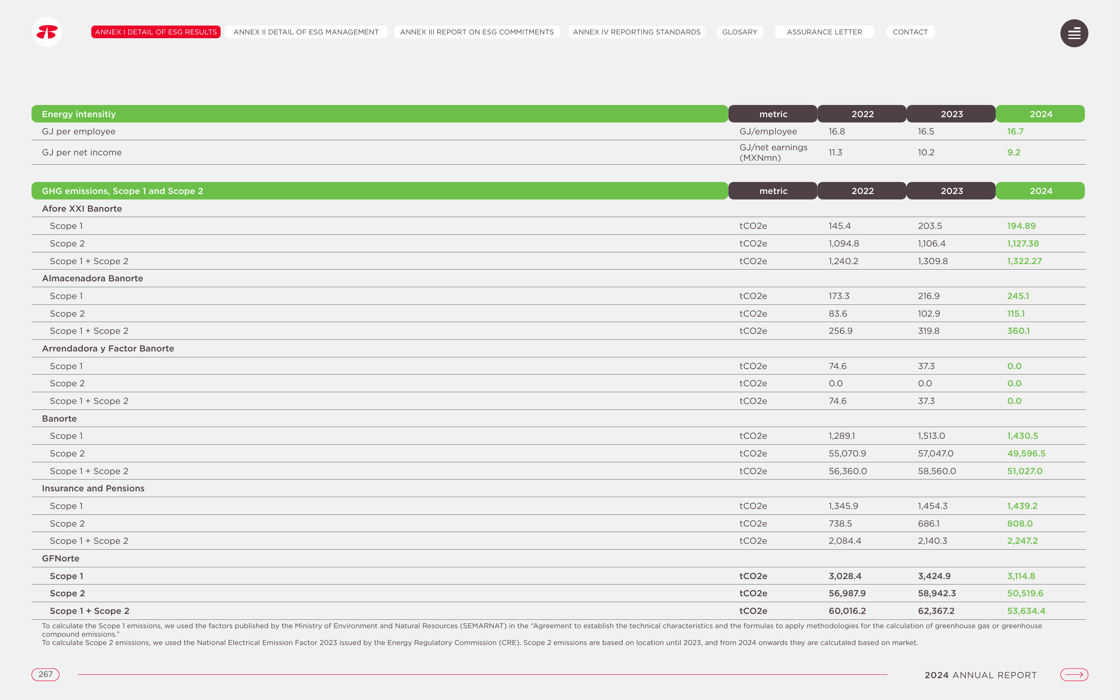1120x700 pixels.
Task: Open Annex I Detail of ESG Results tab
Action: [155, 32]
